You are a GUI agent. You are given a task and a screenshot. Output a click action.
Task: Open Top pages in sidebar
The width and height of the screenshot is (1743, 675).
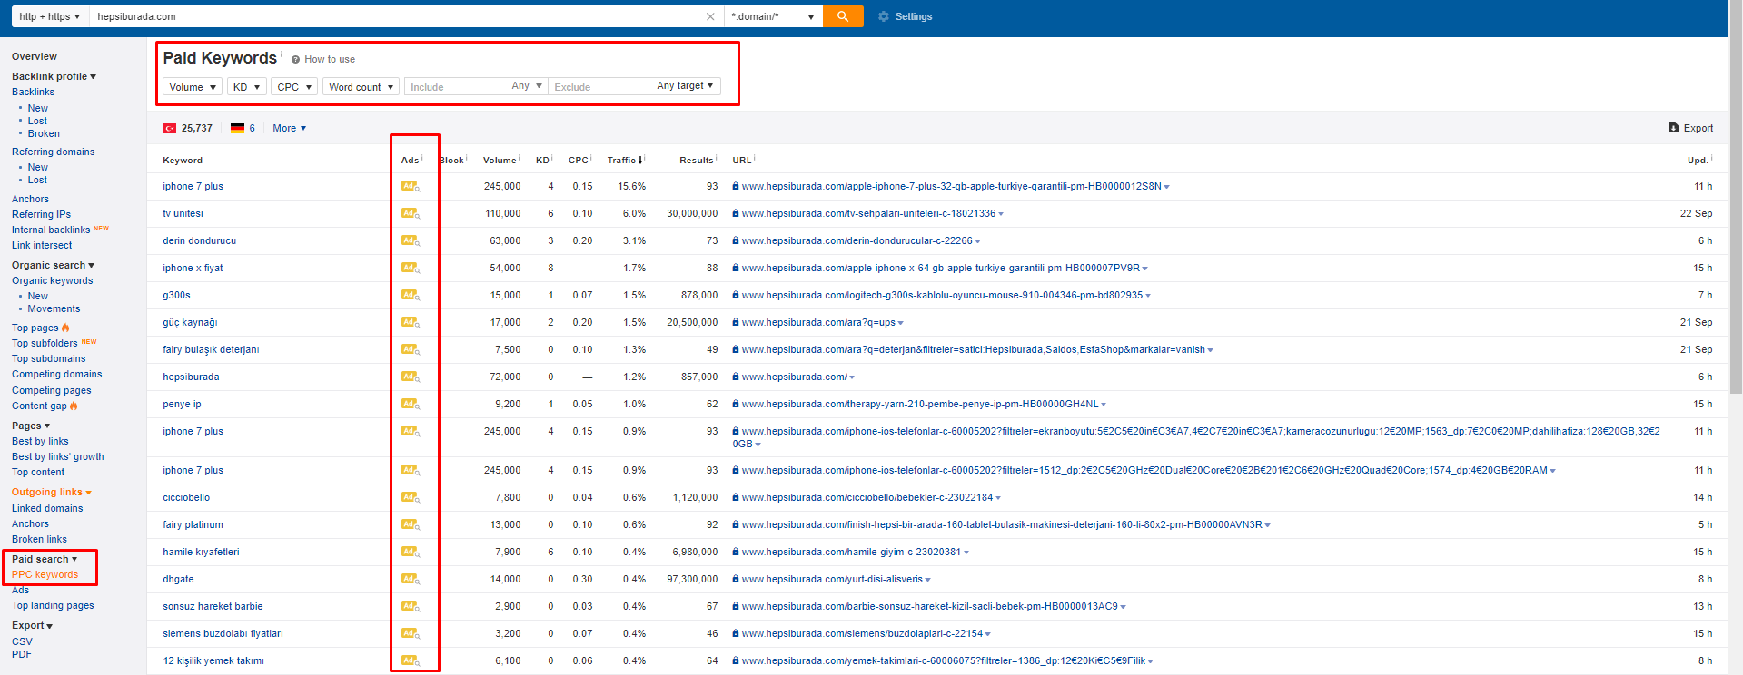click(x=35, y=328)
